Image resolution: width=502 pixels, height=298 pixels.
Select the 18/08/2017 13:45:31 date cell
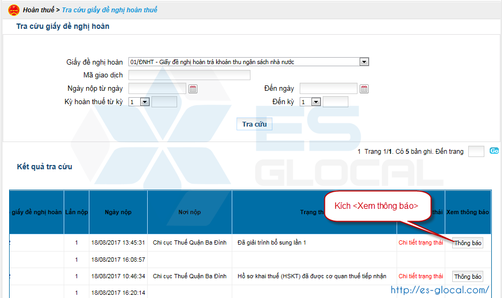point(118,243)
